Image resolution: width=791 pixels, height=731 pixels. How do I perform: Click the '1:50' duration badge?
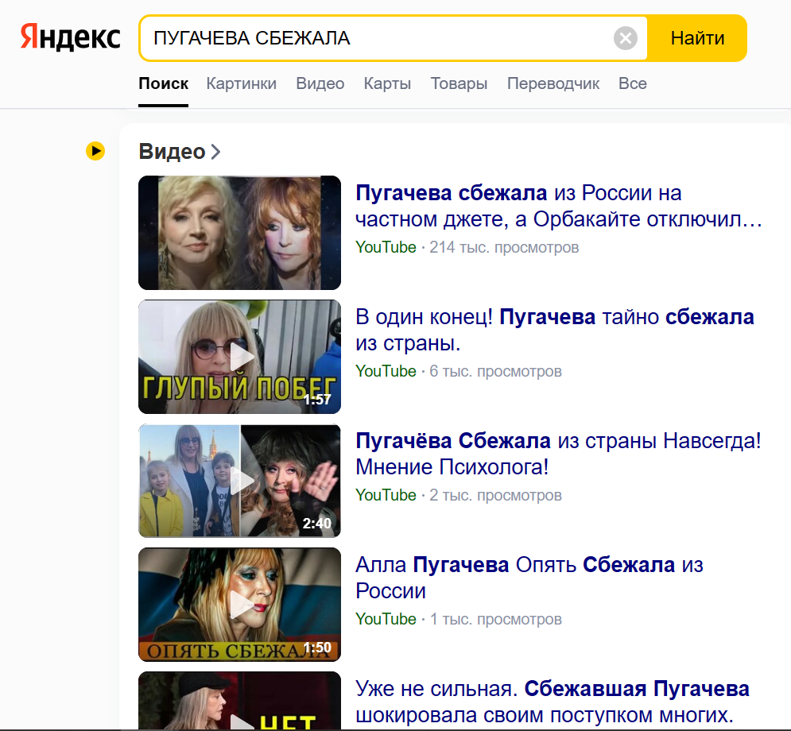pos(317,648)
